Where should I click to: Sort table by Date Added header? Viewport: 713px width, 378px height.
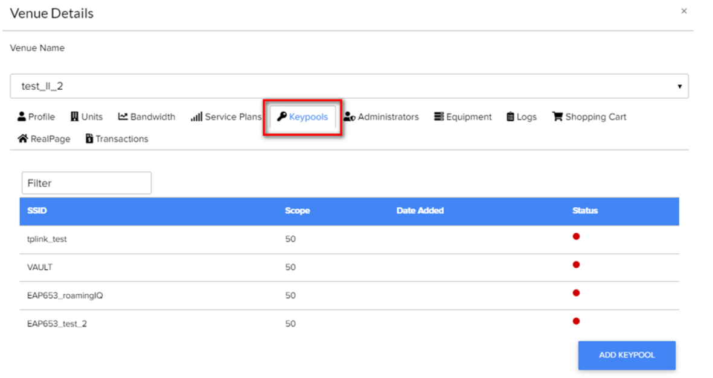[x=420, y=211]
